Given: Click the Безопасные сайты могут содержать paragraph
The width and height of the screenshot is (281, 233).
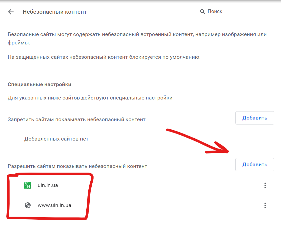Looking at the screenshot, I should [137, 38].
